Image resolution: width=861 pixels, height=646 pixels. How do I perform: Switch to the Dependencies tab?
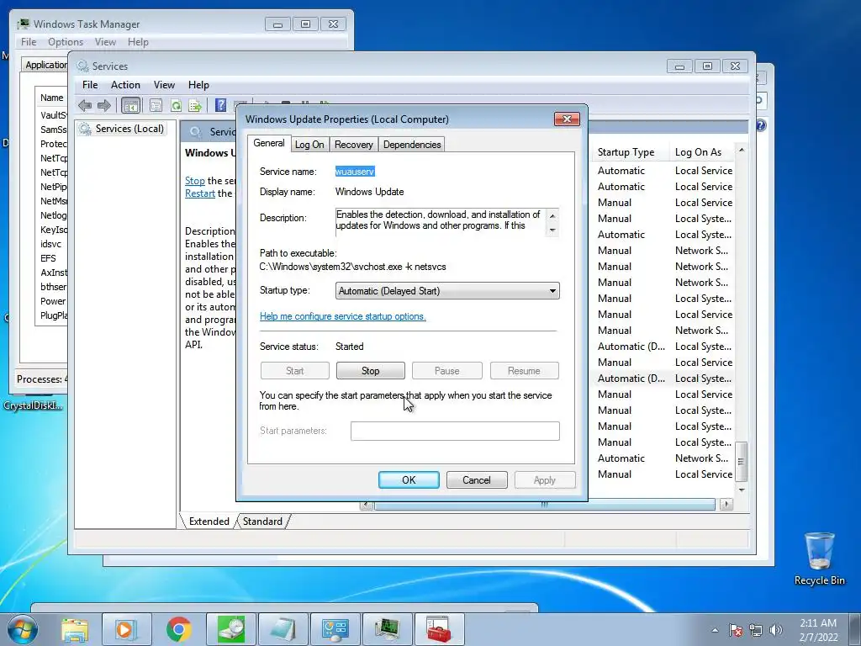click(x=412, y=145)
